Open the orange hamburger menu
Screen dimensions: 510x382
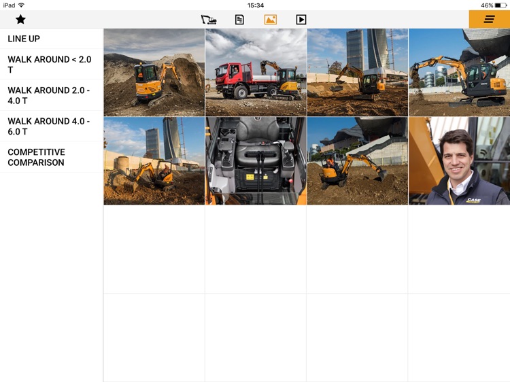(489, 19)
